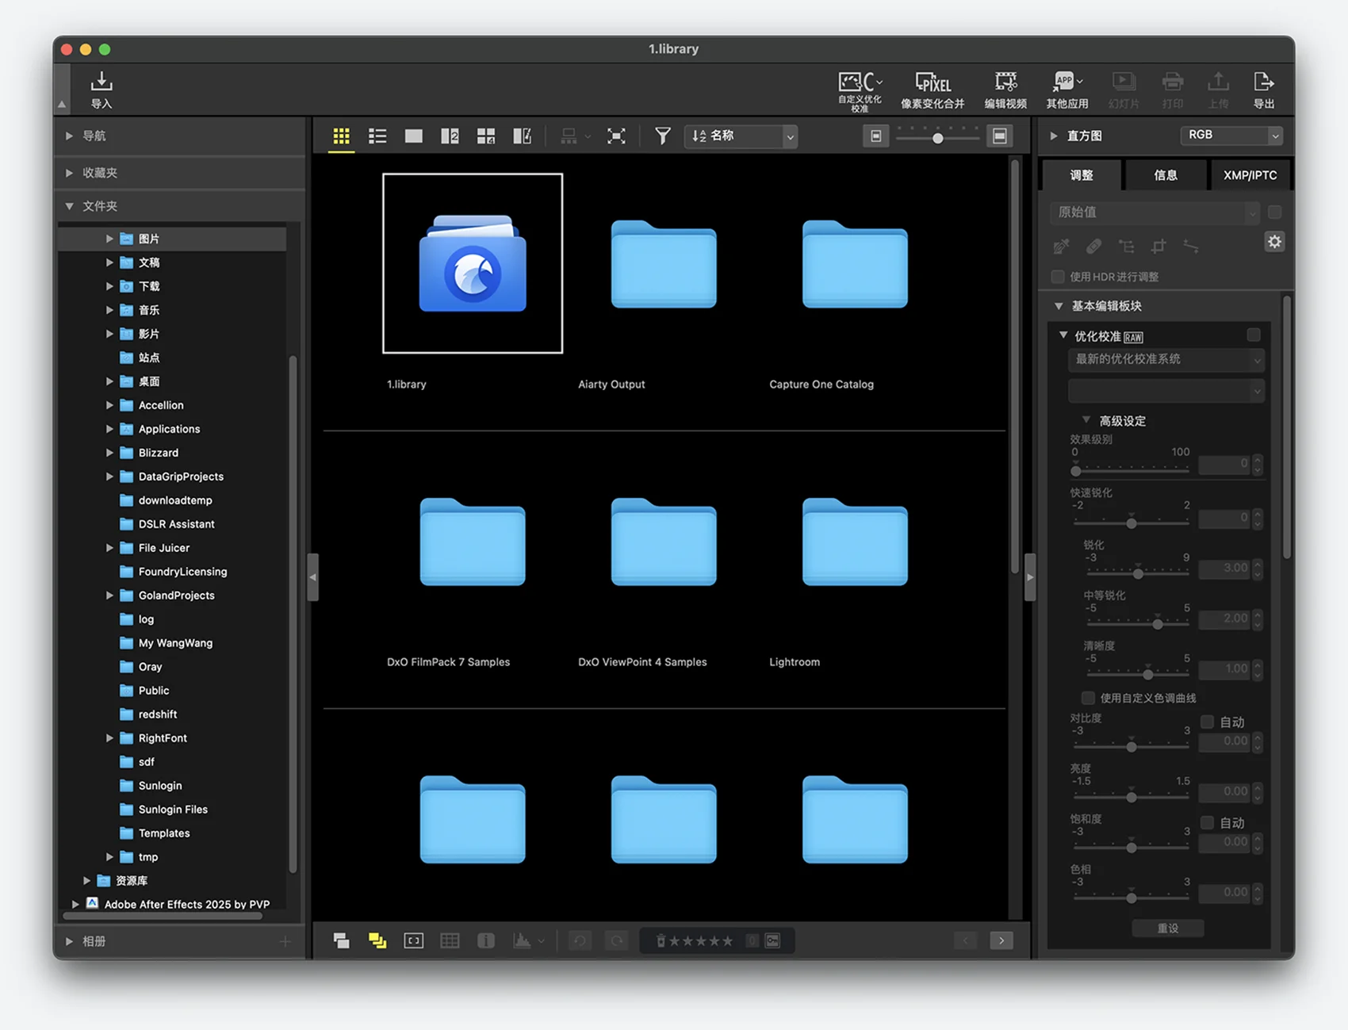Switch to the 信息 tab
The image size is (1348, 1030).
click(1166, 175)
